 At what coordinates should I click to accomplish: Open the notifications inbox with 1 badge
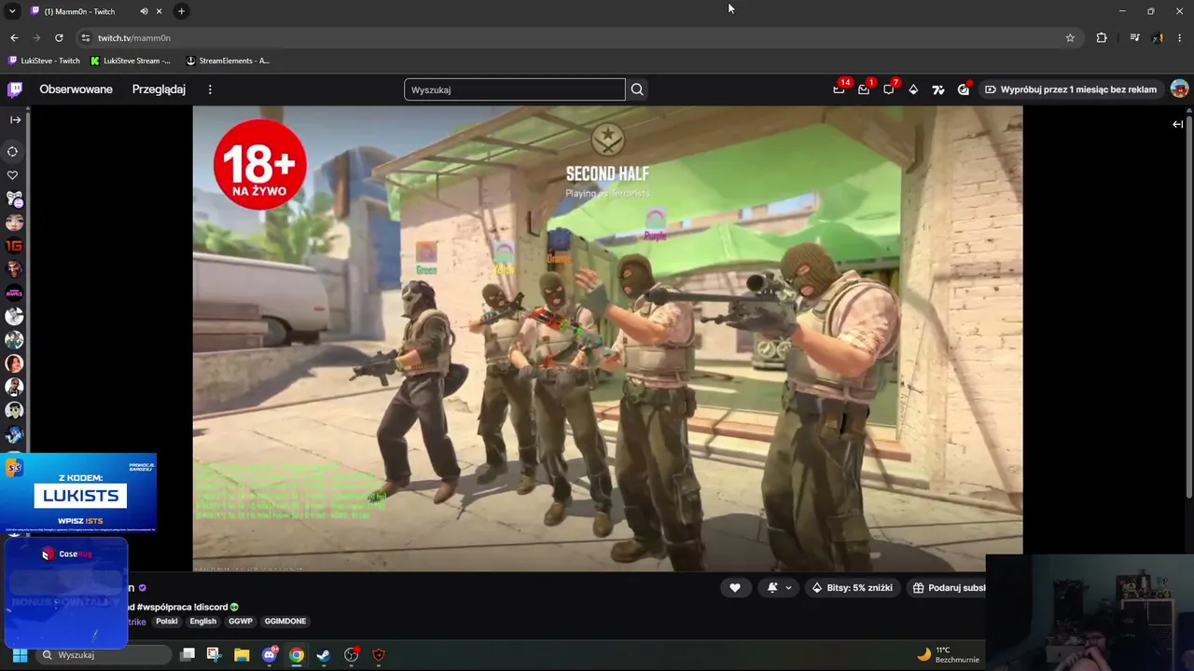click(x=864, y=89)
